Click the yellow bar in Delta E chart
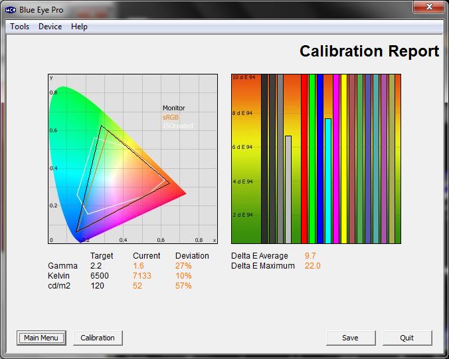The image size is (449, 359). [344, 158]
